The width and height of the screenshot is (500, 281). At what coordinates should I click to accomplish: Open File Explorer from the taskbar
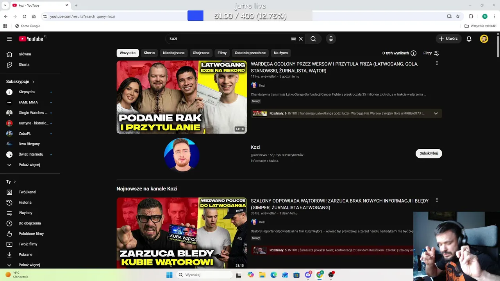click(262, 275)
